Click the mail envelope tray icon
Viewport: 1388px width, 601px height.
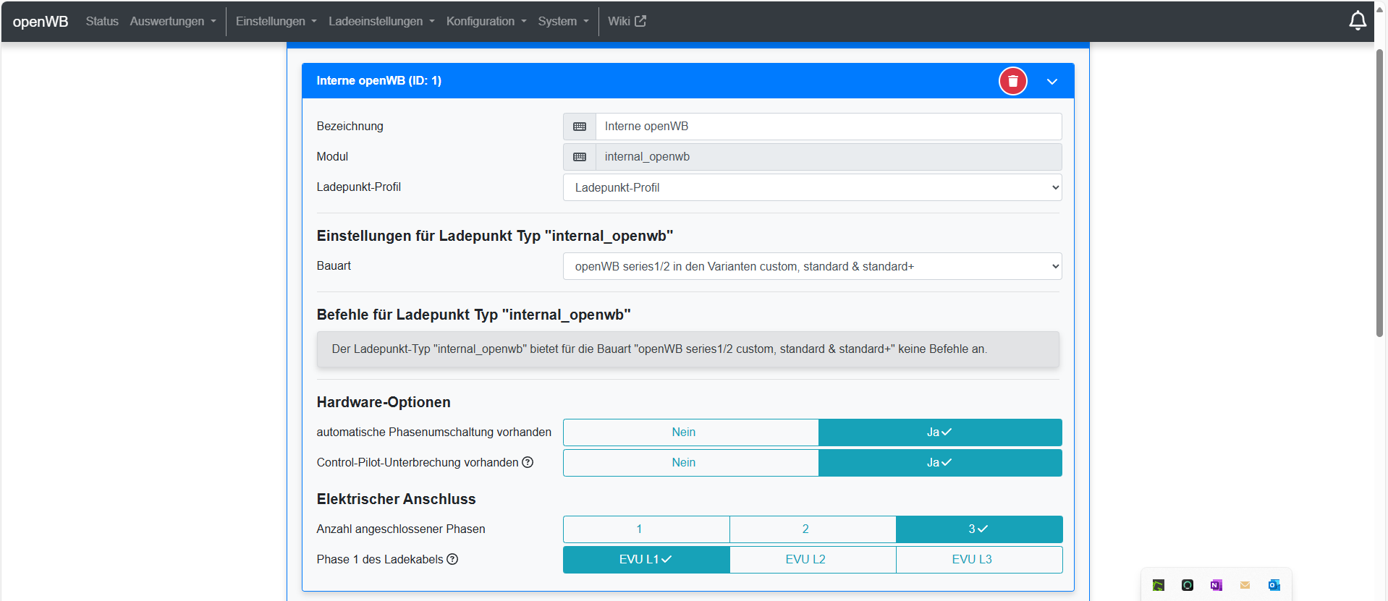pyautogui.click(x=1245, y=585)
